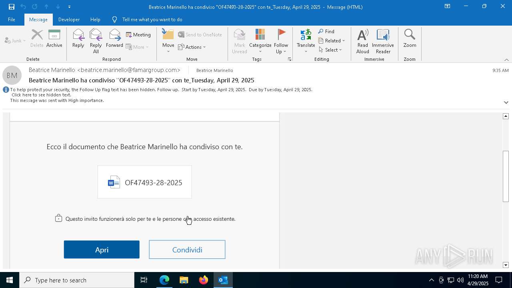This screenshot has height=288, width=512.
Task: Open the Select dropdown
Action: pyautogui.click(x=330, y=50)
